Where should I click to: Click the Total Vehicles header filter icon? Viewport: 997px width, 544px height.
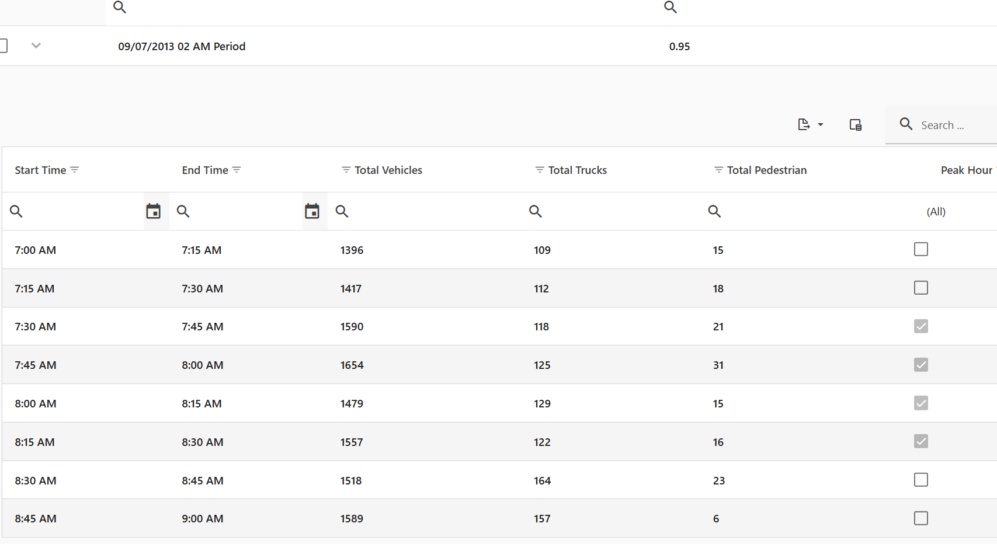pyautogui.click(x=346, y=170)
